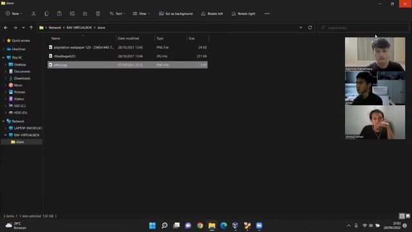412x232 pixels.
Task: Expand the Quick access node
Action: click(x=3, y=41)
